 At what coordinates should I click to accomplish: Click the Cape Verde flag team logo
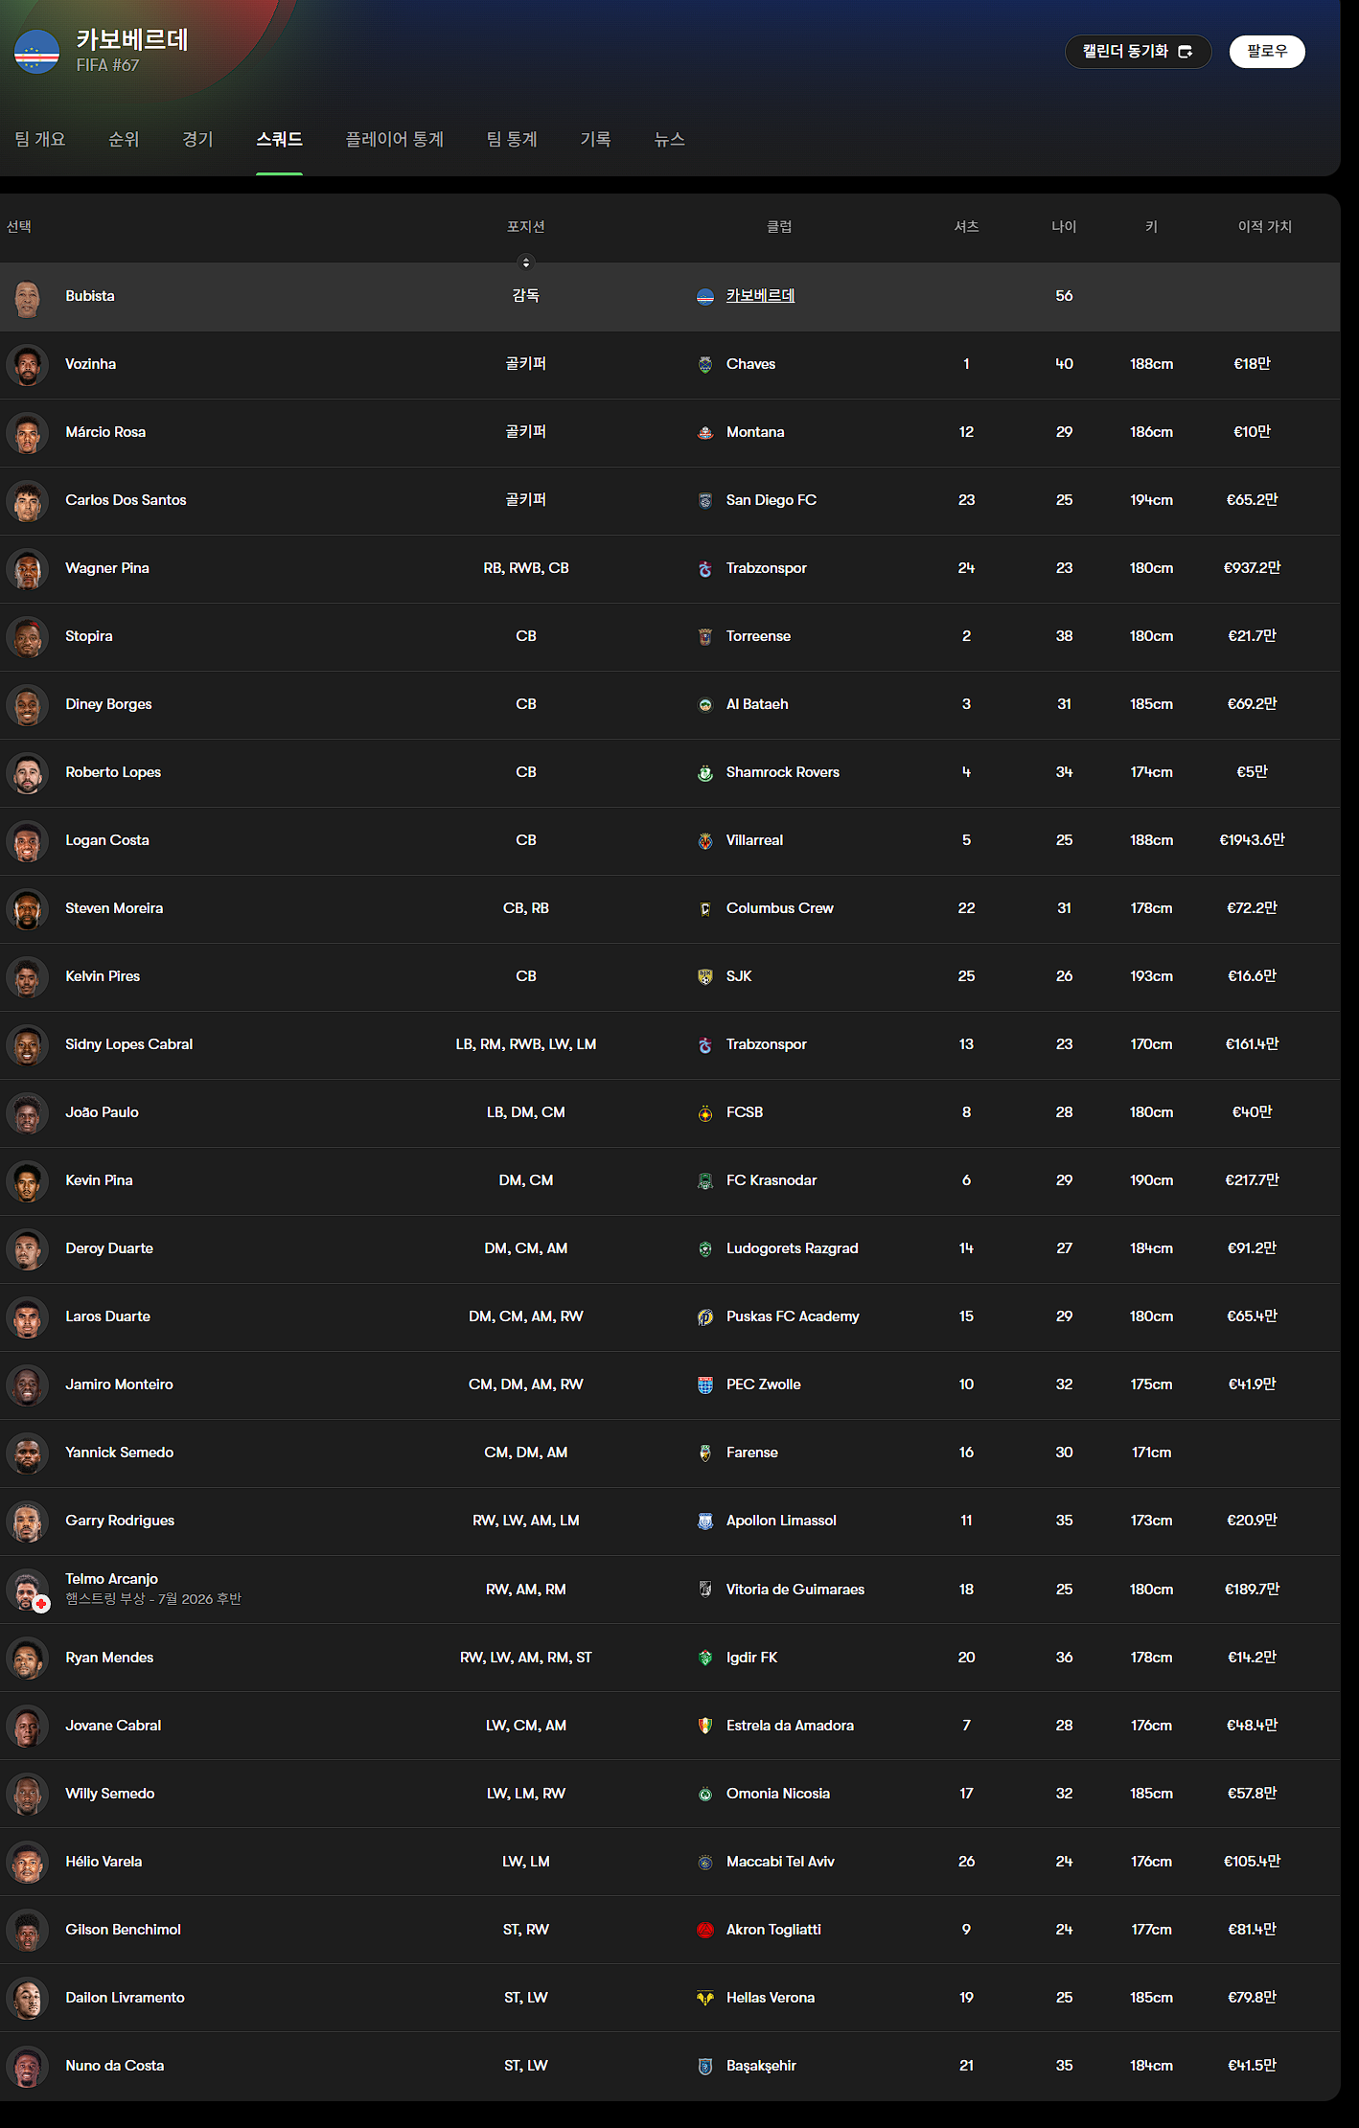point(36,52)
